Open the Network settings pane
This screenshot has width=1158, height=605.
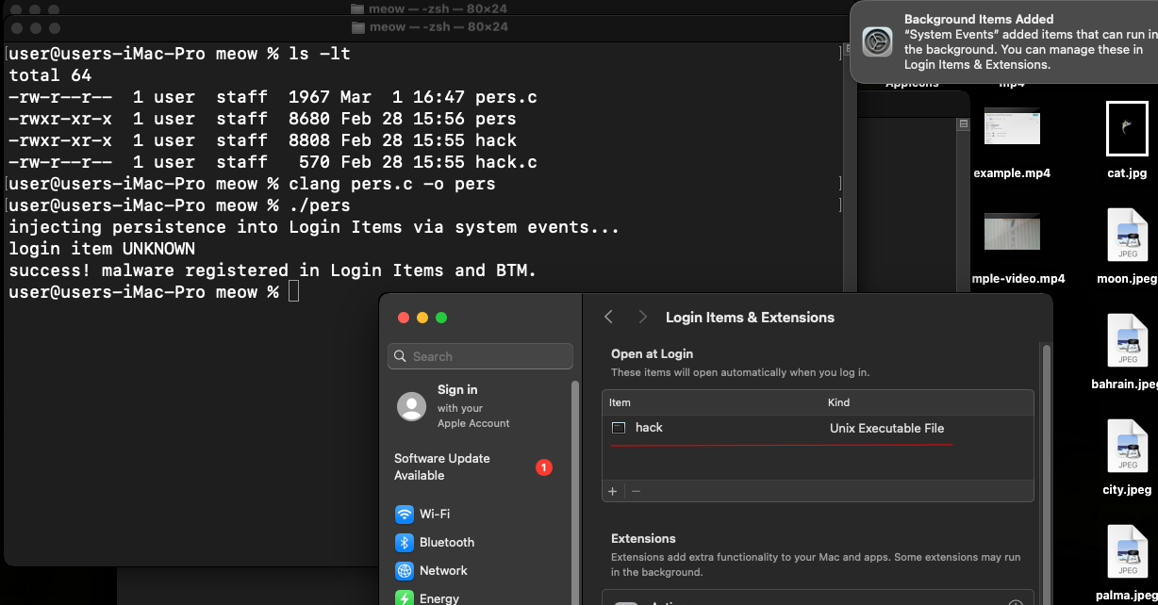(x=443, y=571)
